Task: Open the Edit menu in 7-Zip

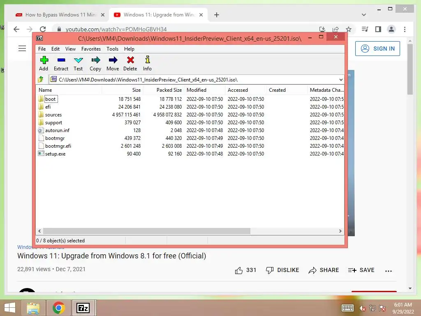Action: pyautogui.click(x=56, y=49)
